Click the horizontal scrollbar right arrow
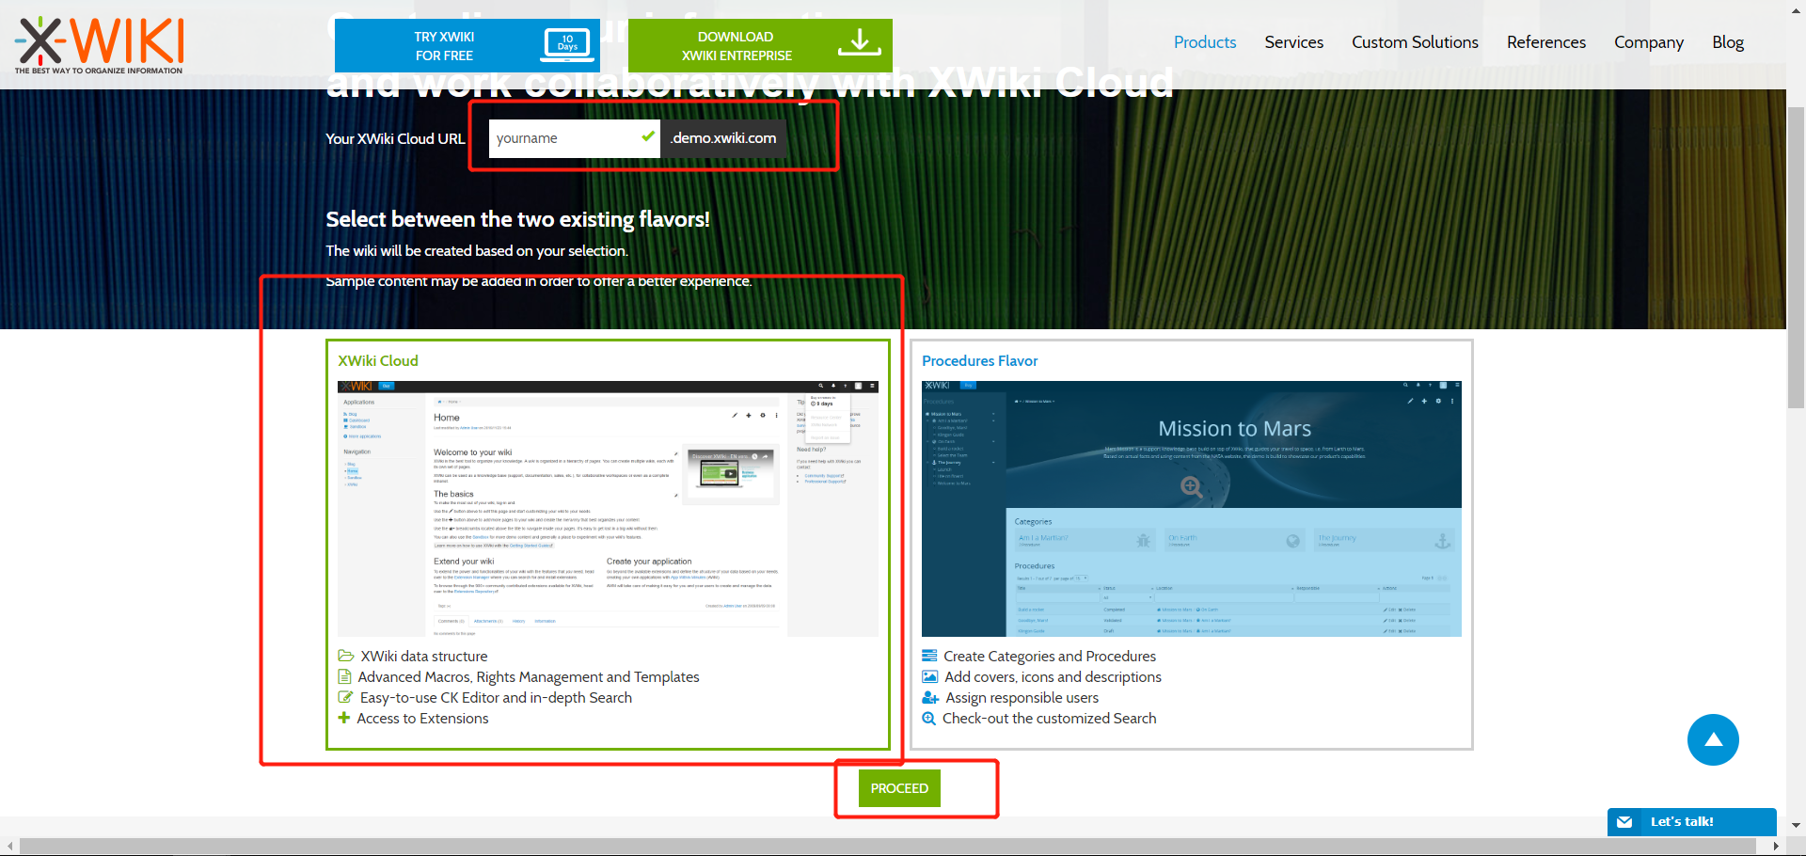The height and width of the screenshot is (856, 1806). coord(1776,846)
